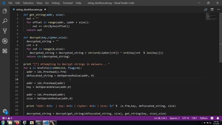Change indentation via Spaces: 2
The image size is (222, 125).
coord(174,118)
